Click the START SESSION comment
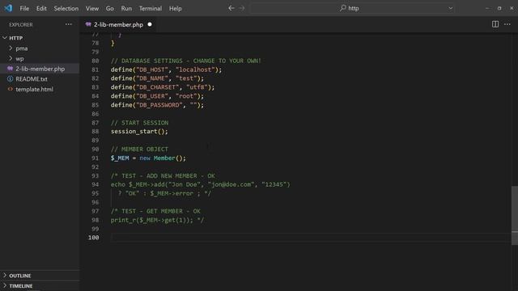518x291 pixels. coord(139,123)
